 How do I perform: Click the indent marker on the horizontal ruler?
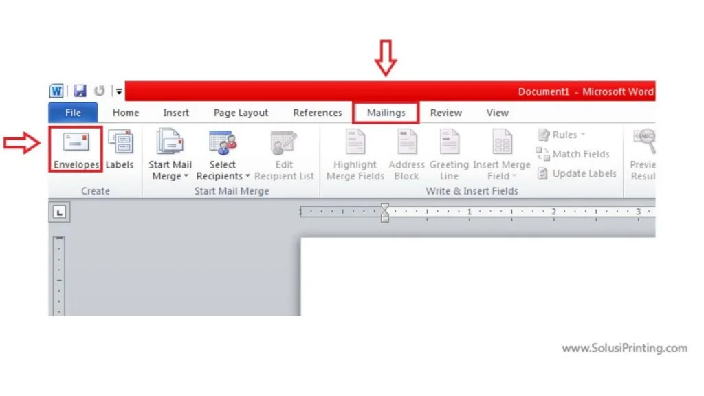click(385, 212)
